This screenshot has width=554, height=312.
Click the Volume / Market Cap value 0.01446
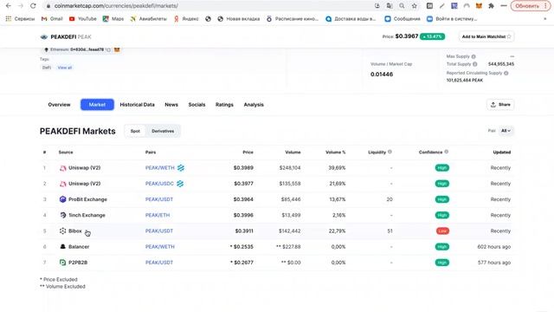coord(382,75)
